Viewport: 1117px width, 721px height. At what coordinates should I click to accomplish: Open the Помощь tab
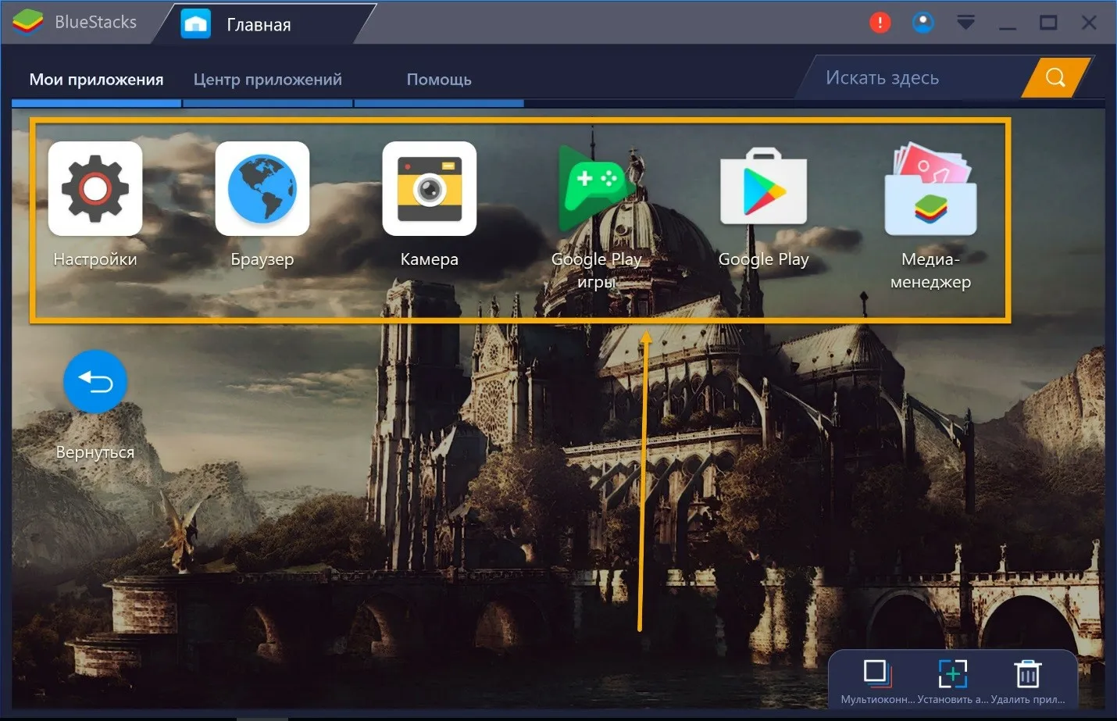(x=439, y=80)
